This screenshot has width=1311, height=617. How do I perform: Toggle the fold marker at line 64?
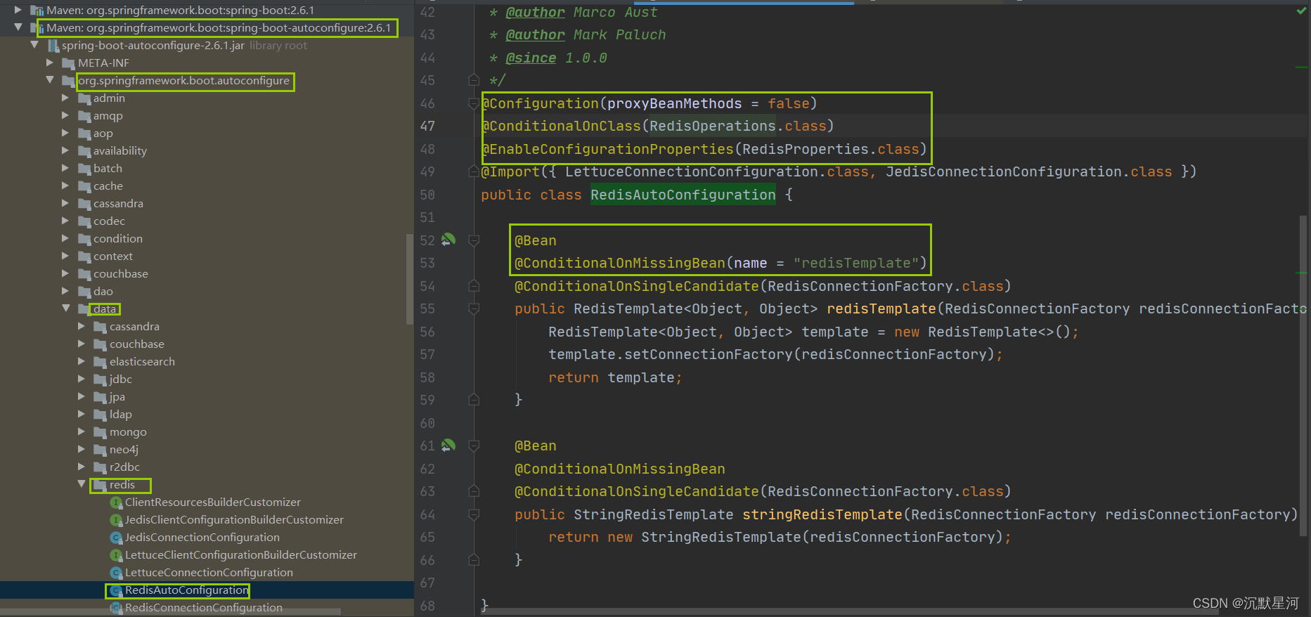click(x=474, y=514)
